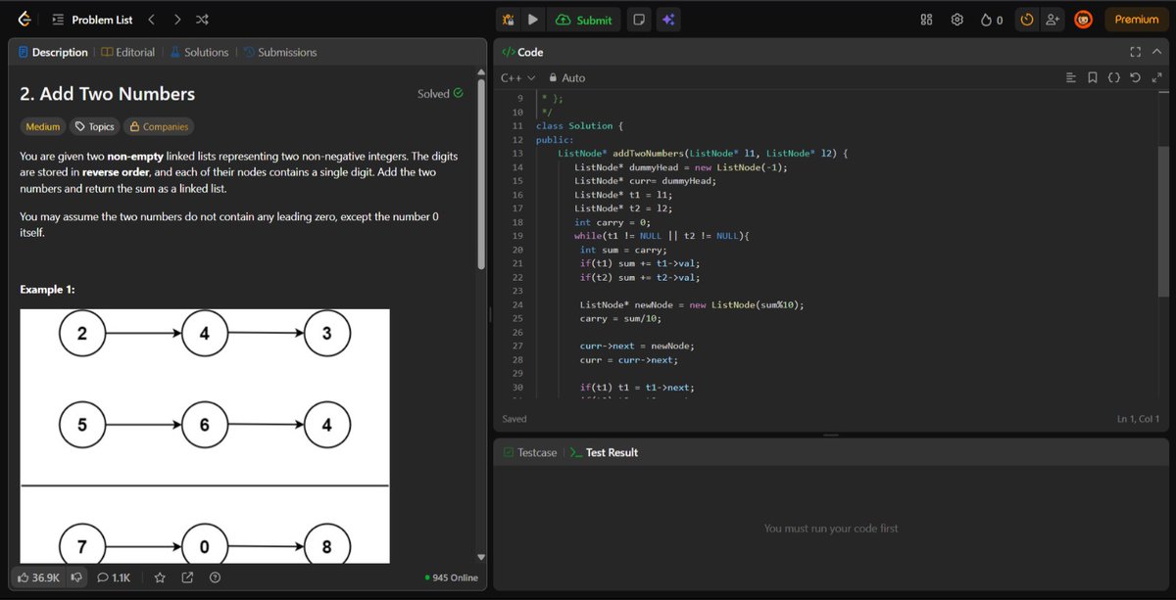
Task: Switch to the Submissions tab
Action: (x=279, y=52)
